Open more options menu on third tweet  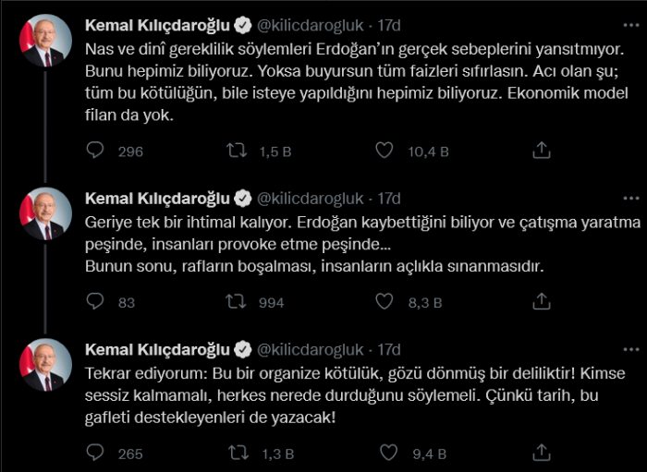coord(630,348)
